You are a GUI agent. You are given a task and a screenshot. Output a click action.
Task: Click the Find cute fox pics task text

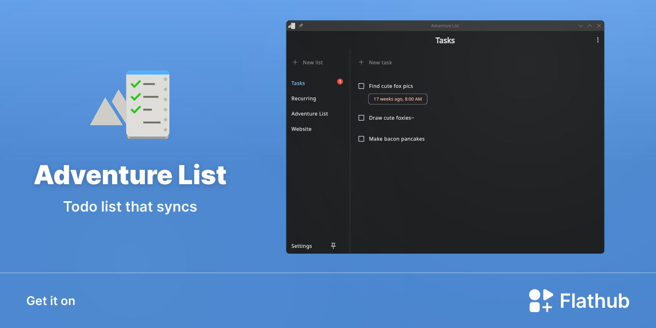pos(391,86)
